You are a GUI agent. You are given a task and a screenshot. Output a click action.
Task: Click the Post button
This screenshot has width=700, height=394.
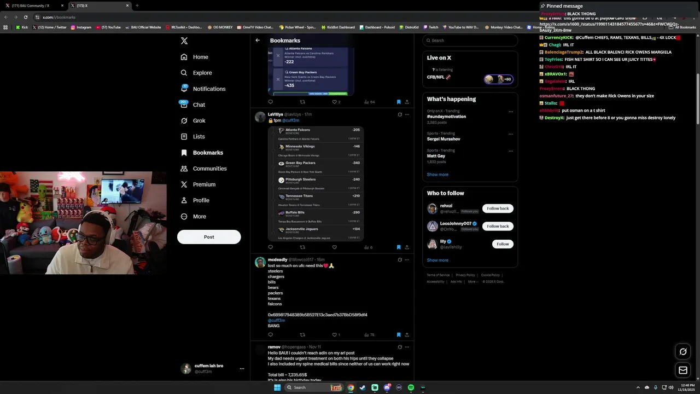(x=209, y=237)
